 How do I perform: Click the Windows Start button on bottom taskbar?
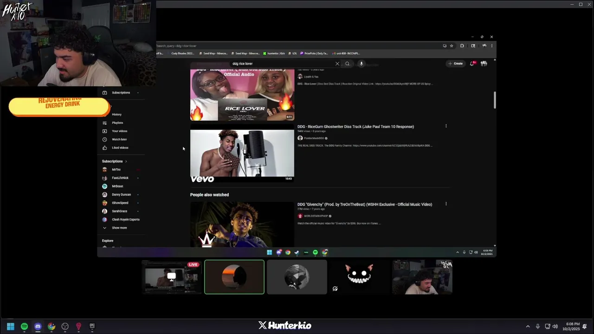pyautogui.click(x=10, y=327)
